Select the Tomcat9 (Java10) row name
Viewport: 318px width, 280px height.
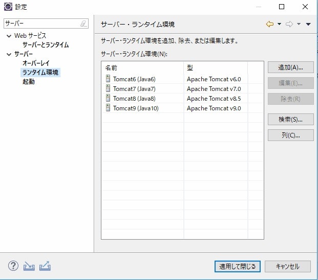[136, 108]
